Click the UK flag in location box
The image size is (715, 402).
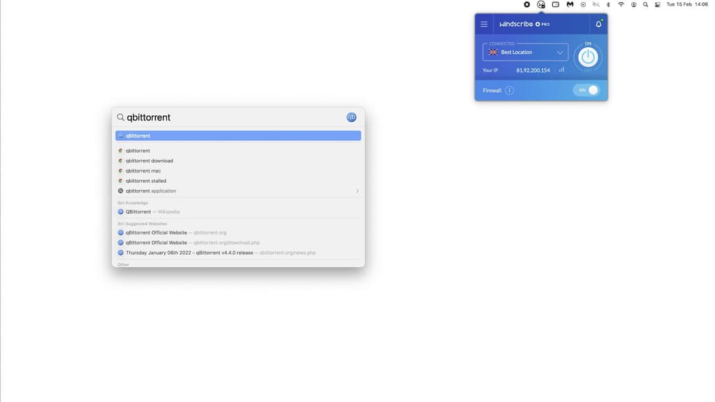click(x=493, y=52)
